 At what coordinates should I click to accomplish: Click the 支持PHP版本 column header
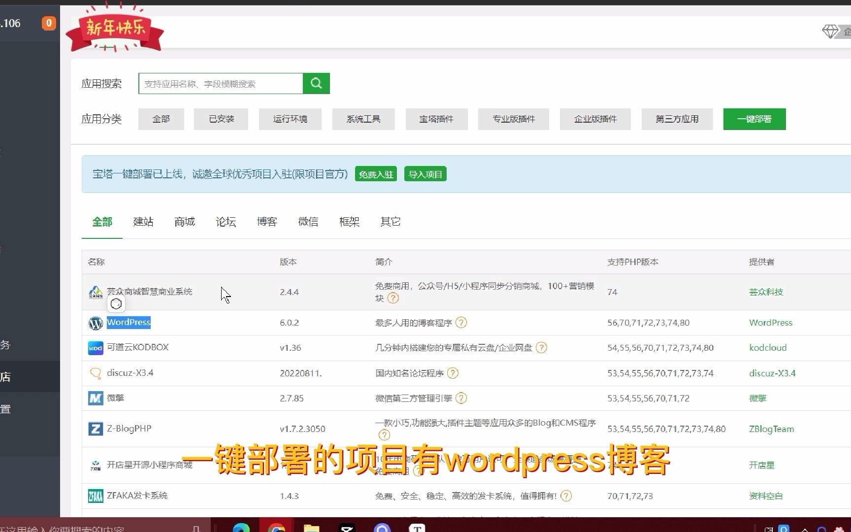click(633, 262)
